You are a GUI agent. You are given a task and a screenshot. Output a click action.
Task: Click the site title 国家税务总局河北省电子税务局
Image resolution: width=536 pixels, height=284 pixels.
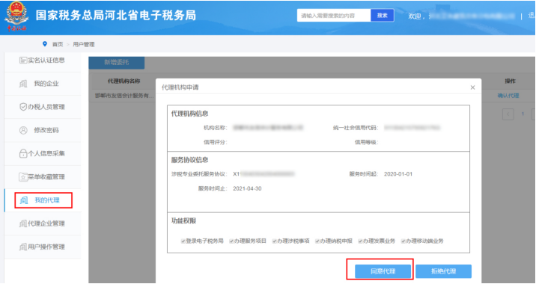tap(116, 16)
